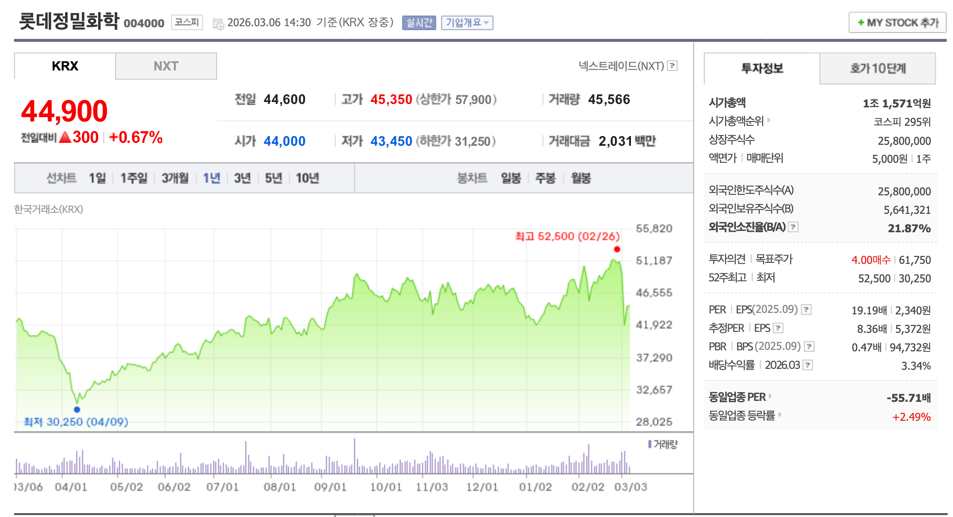Click the 4.00매수 investment opinion

click(x=871, y=260)
